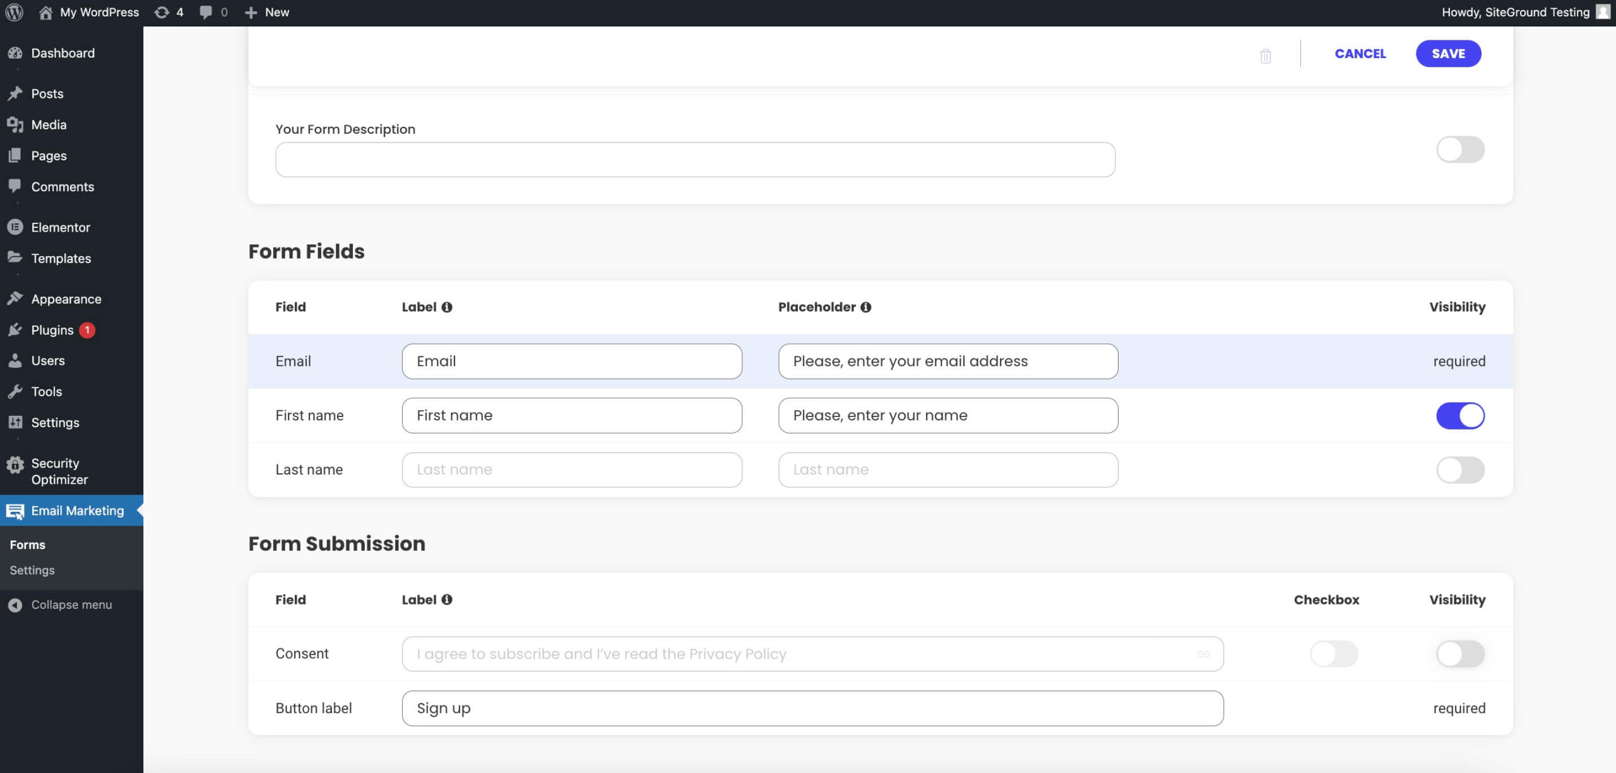This screenshot has width=1616, height=773.
Task: Click Collapse menu text
Action: pos(71,605)
